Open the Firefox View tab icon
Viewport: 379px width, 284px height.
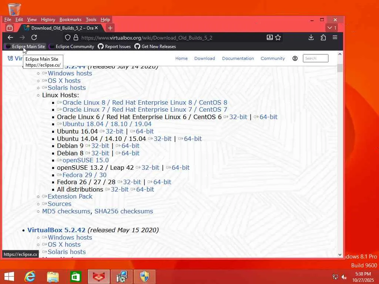point(10,28)
